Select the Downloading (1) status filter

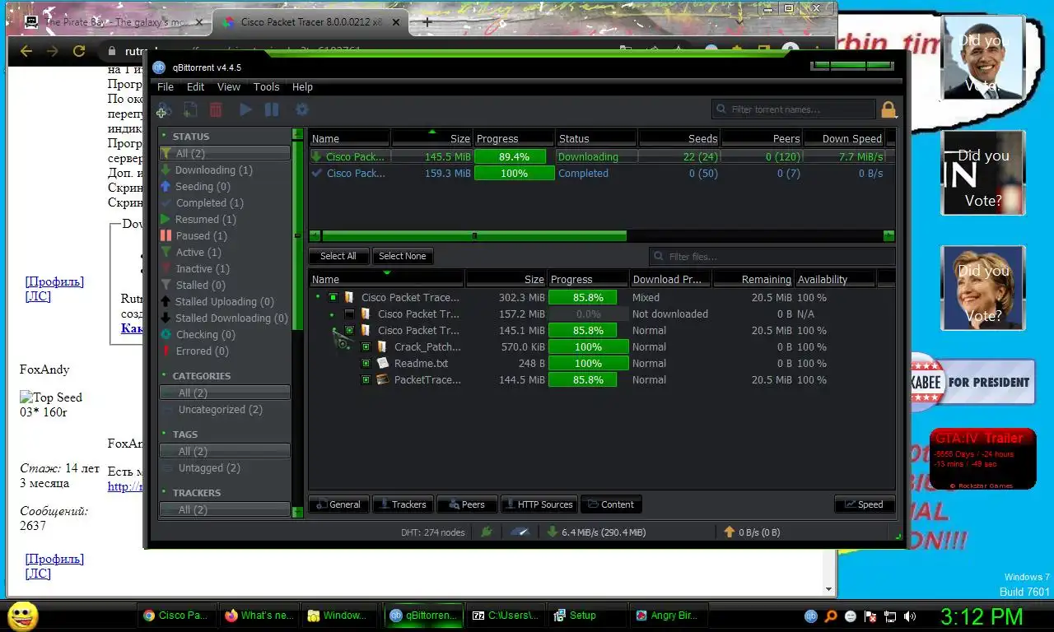pos(213,170)
